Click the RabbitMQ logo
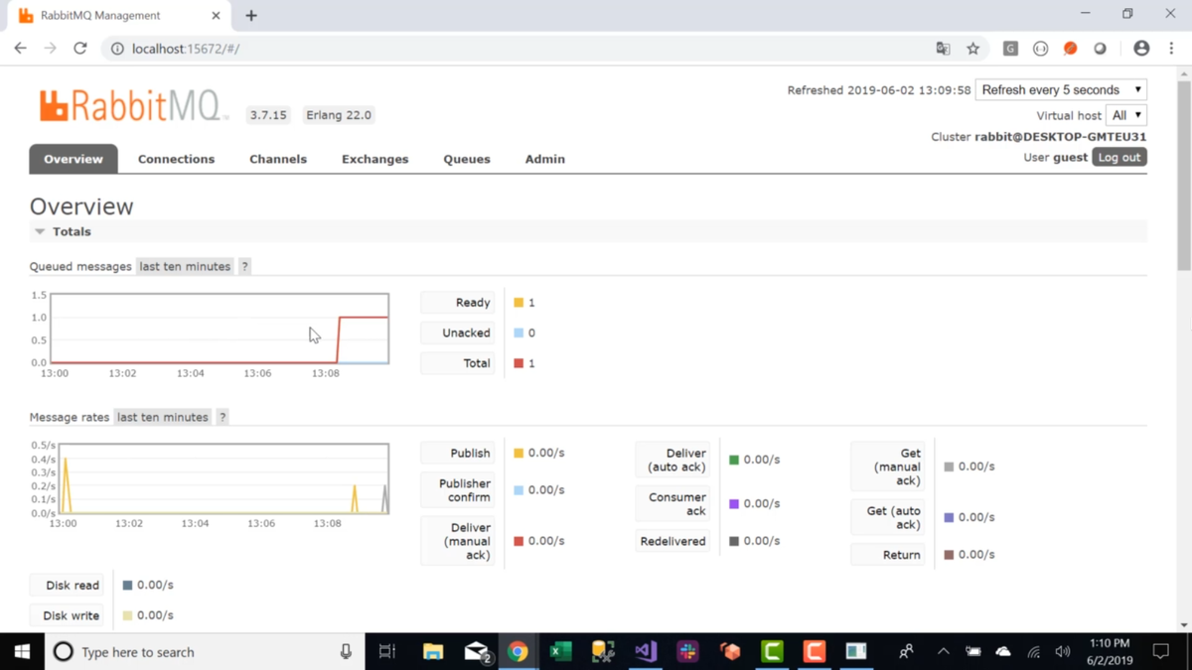1192x670 pixels. (133, 105)
